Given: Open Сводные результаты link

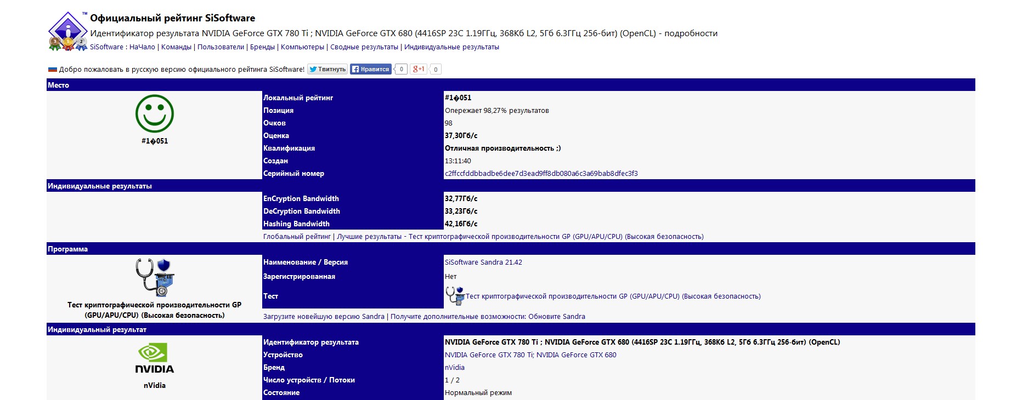Looking at the screenshot, I should pyautogui.click(x=364, y=47).
